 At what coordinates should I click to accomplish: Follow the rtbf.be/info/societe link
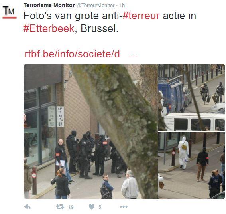pos(72,54)
